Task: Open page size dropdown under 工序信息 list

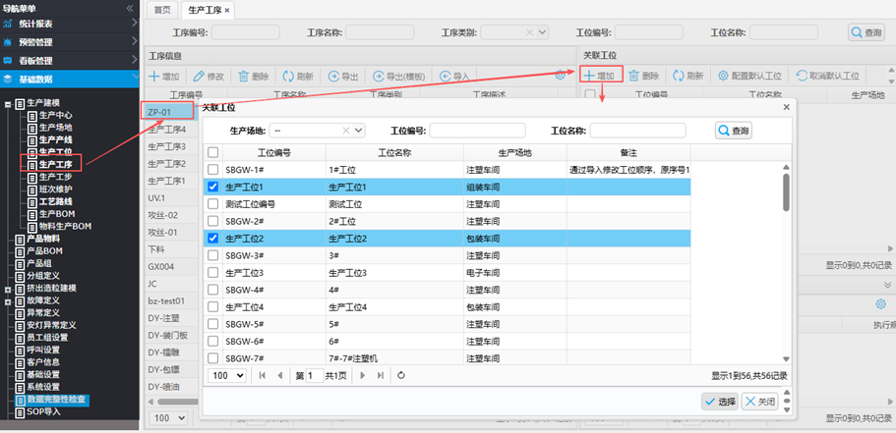Action: (168, 418)
